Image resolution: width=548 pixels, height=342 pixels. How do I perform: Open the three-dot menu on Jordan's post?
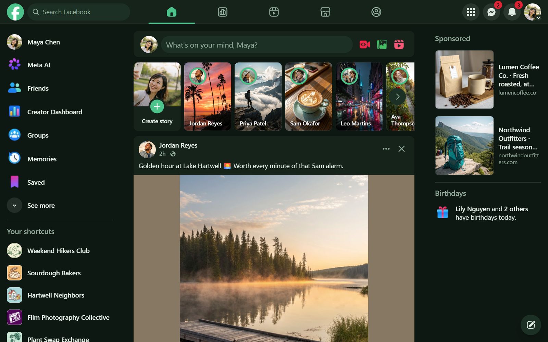coord(386,149)
